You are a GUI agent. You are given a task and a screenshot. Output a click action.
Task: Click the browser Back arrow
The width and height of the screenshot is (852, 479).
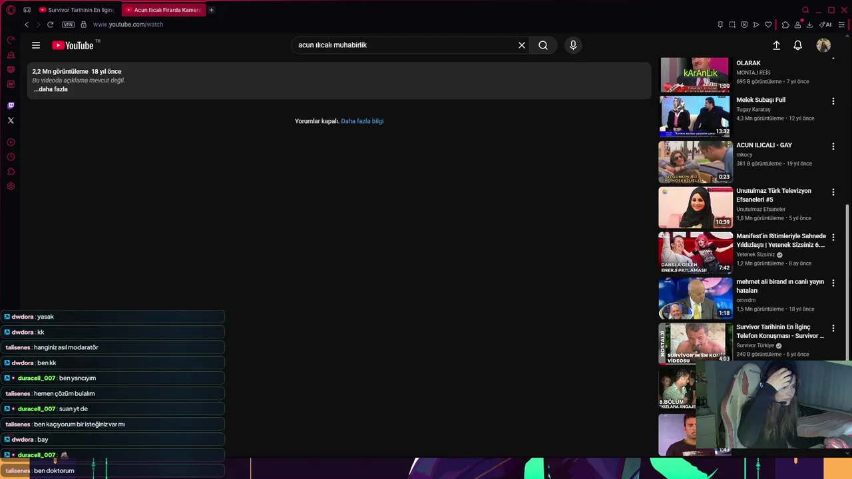[x=27, y=25]
